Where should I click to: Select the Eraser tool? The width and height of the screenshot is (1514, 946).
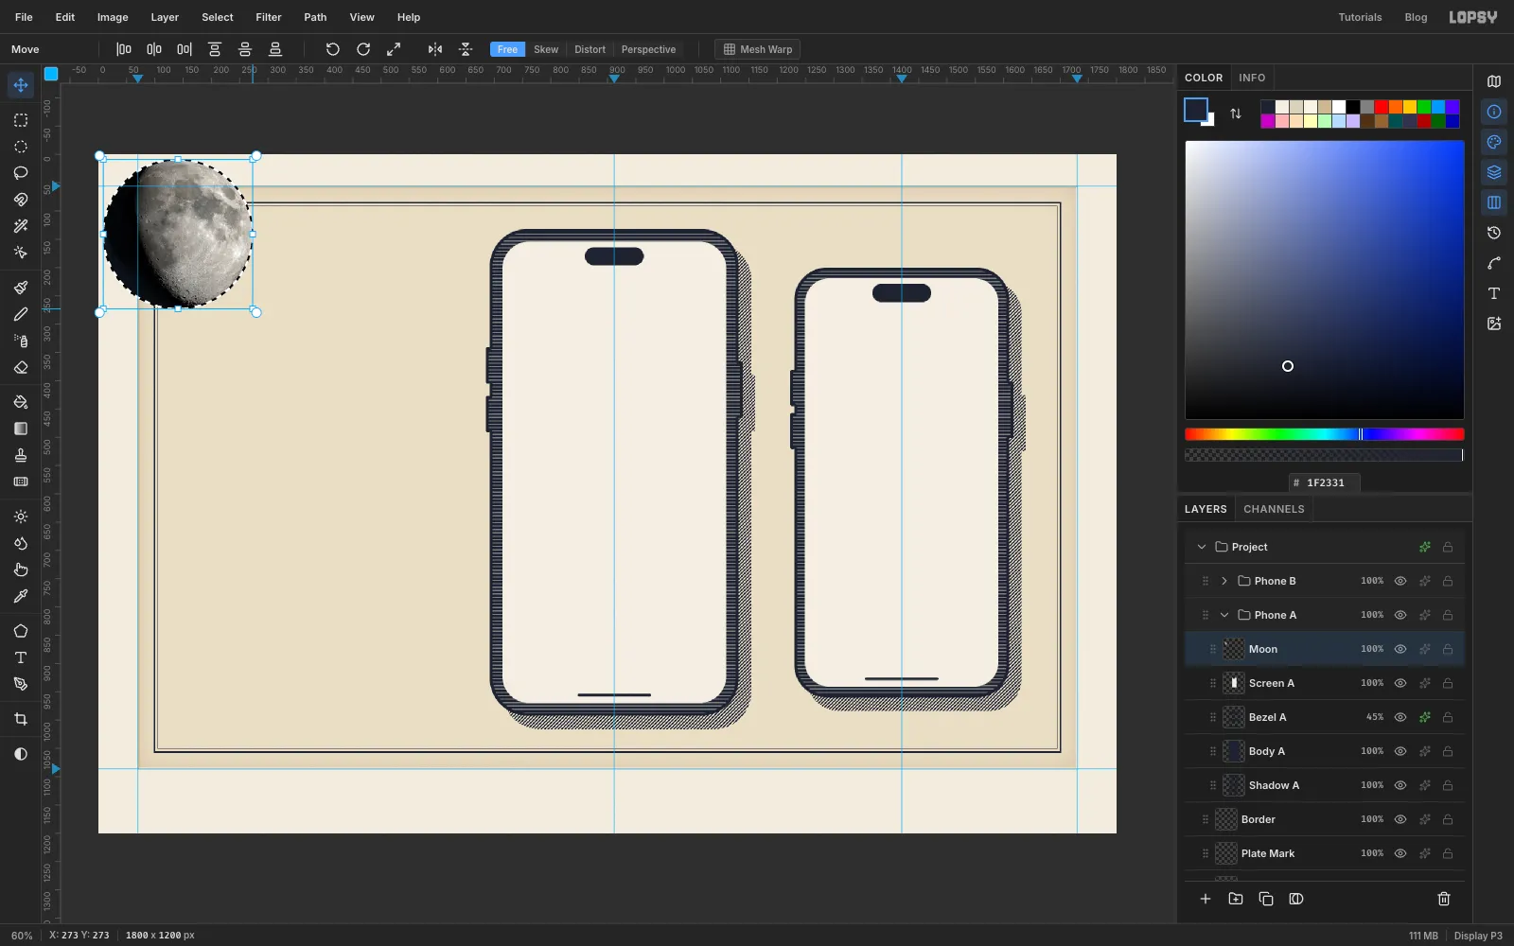(x=21, y=367)
